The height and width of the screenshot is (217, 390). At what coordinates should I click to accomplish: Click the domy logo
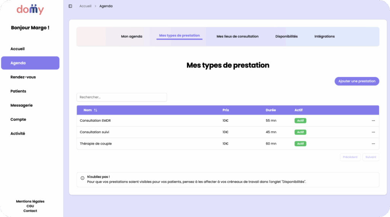[30, 10]
